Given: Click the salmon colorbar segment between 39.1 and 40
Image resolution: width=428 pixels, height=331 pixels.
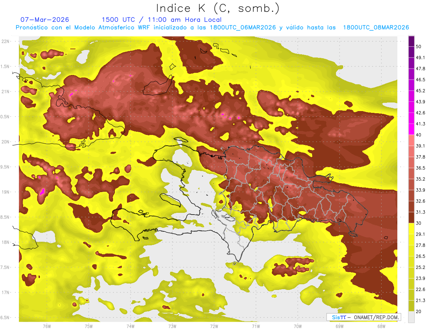Looking at the screenshot, I should pos(411,140).
